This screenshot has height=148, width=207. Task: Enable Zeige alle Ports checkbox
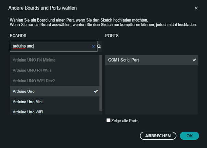108,120
